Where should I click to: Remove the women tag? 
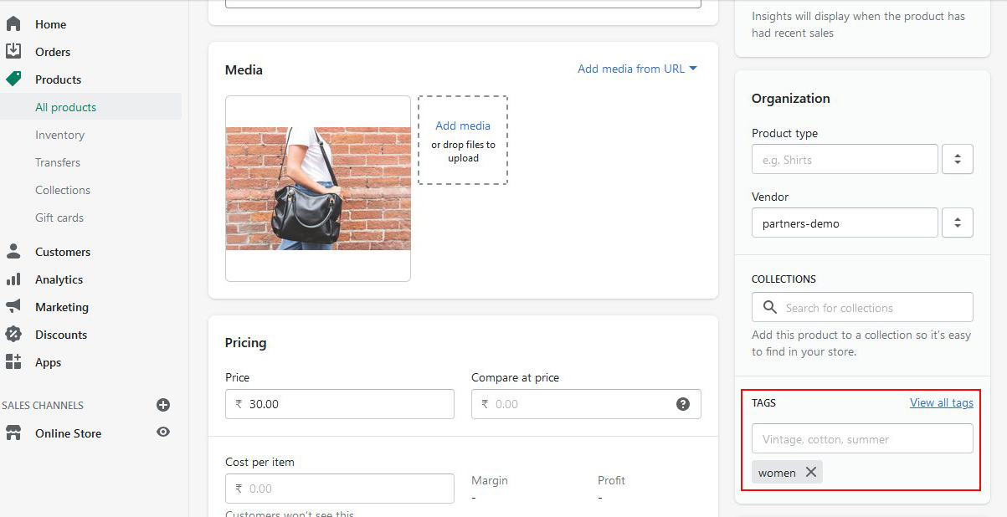tap(810, 473)
